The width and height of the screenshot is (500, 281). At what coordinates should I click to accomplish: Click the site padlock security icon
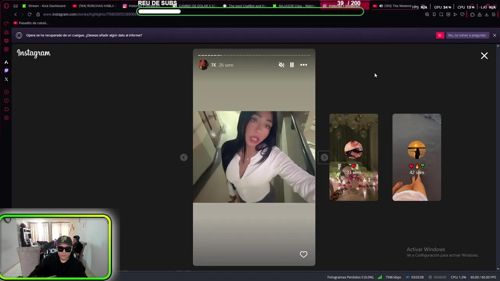pos(38,14)
